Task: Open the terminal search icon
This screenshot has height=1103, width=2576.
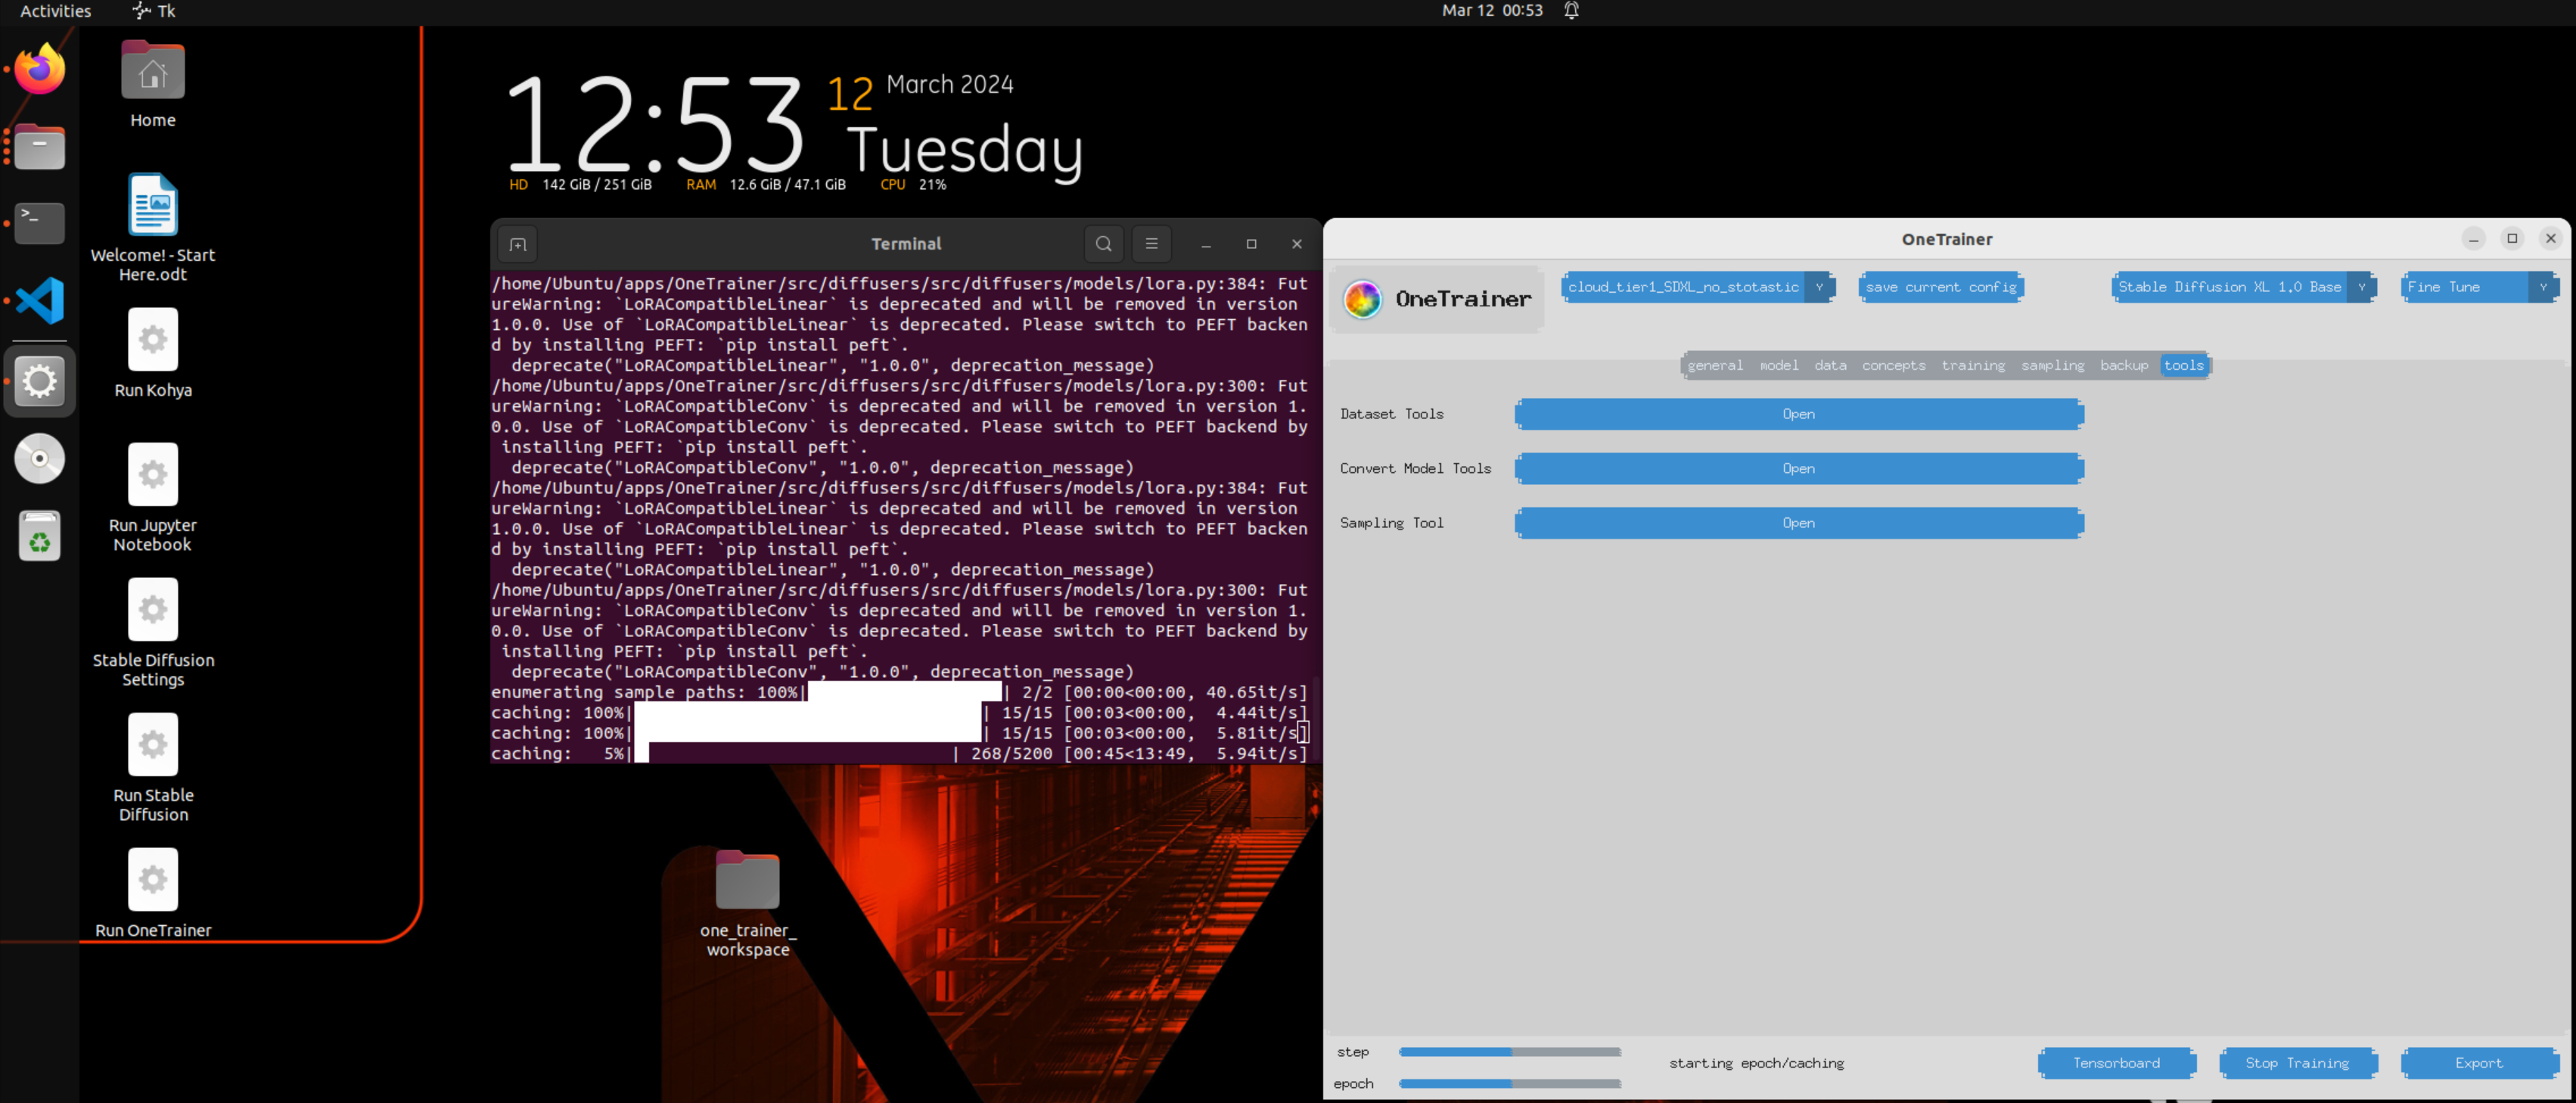Action: pos(1103,243)
